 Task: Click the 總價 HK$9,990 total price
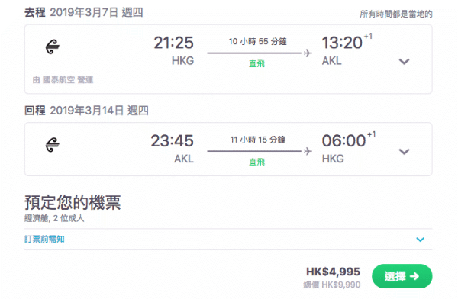pos(332,285)
